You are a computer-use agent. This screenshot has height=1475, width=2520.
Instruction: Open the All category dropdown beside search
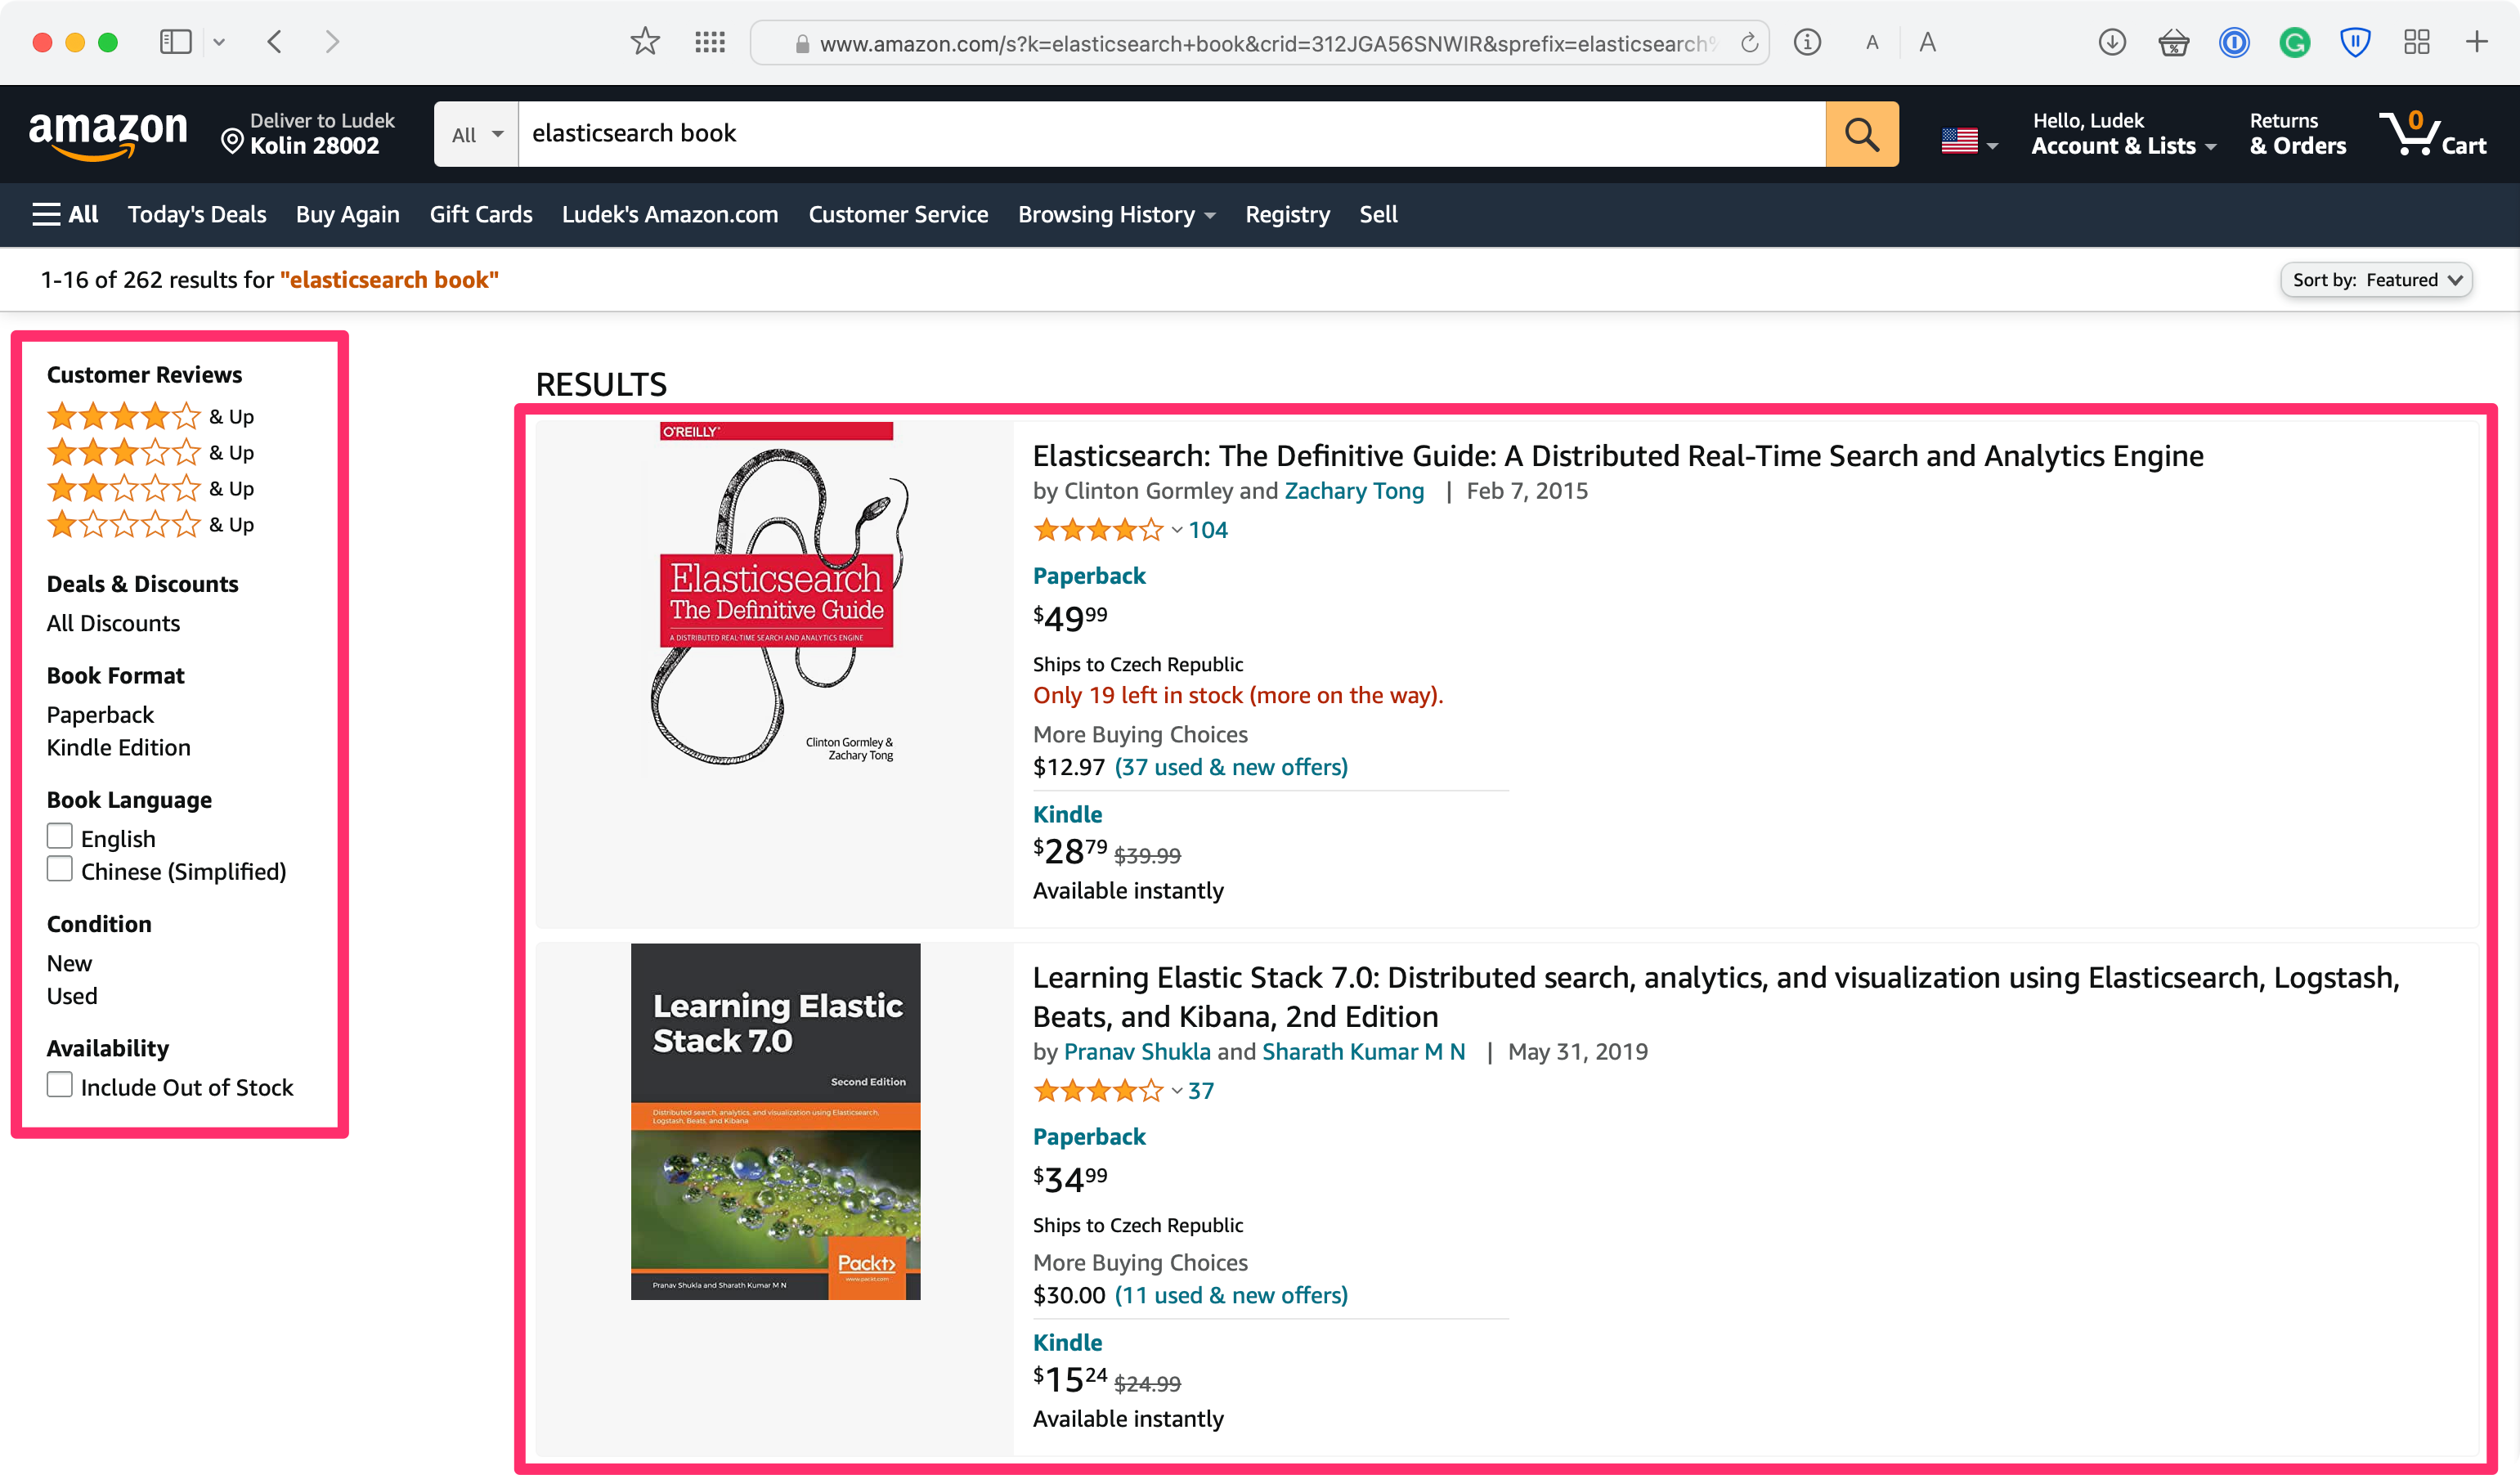click(474, 133)
